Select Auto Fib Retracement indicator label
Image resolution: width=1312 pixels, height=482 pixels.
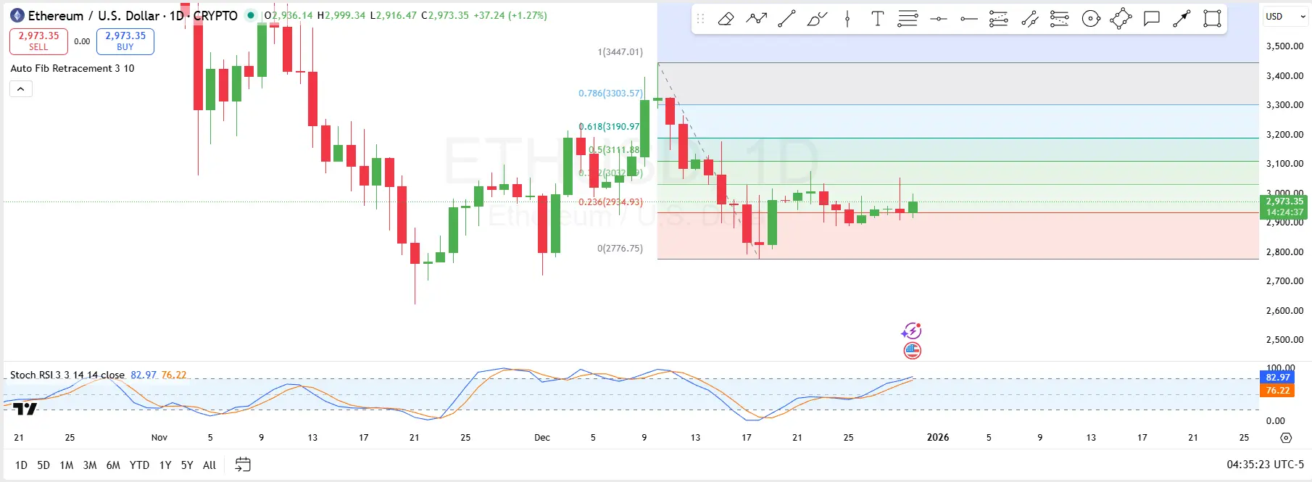[x=72, y=68]
